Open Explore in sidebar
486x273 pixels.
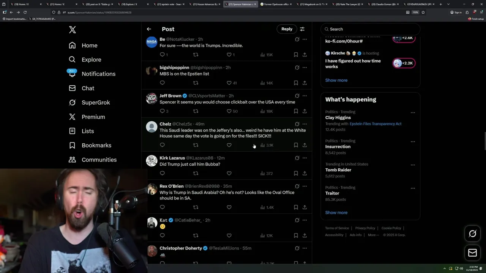[x=85, y=60]
